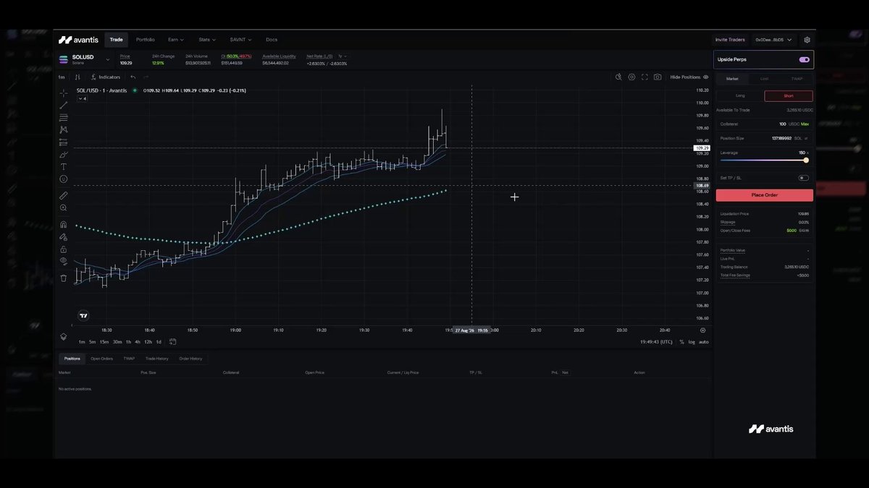Open the text annotation tool

pos(64,167)
